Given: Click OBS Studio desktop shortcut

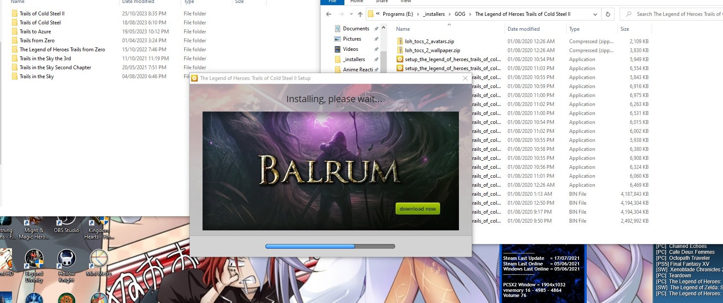Looking at the screenshot, I should 66,226.
